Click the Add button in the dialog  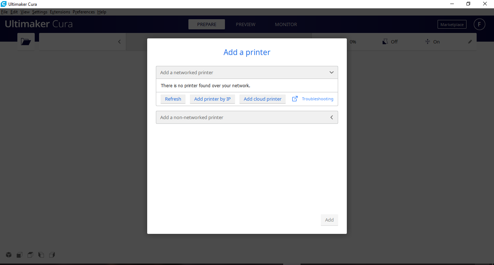pyautogui.click(x=329, y=220)
